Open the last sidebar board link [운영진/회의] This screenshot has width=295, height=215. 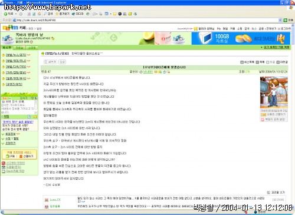click(14, 84)
